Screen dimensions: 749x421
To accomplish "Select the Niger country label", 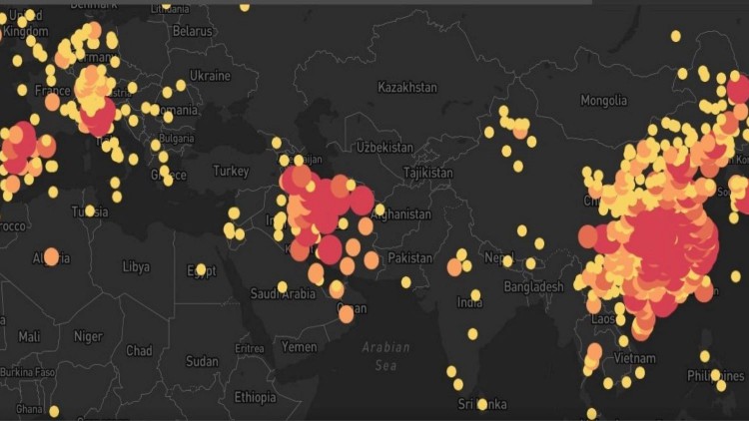I will tap(88, 337).
